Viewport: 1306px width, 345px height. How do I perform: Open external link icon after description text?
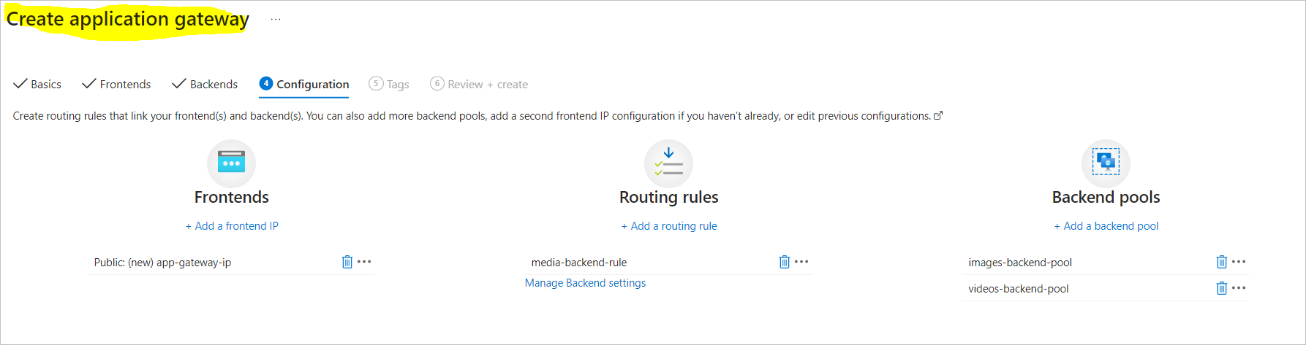point(938,115)
